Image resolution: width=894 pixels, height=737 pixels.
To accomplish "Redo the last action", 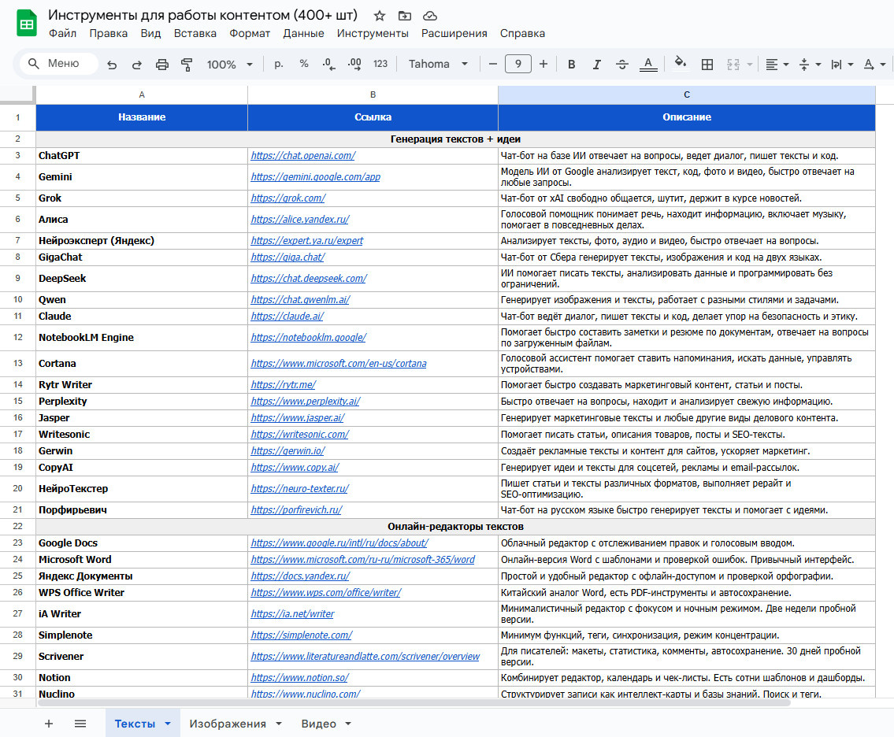I will [x=137, y=65].
